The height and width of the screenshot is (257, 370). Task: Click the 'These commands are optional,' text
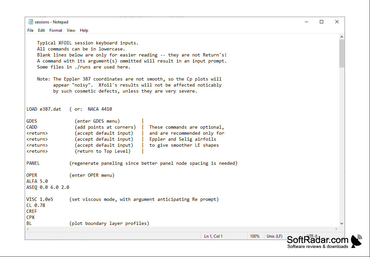pyautogui.click(x=187, y=127)
